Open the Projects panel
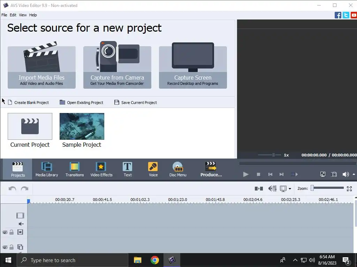 pos(18,169)
